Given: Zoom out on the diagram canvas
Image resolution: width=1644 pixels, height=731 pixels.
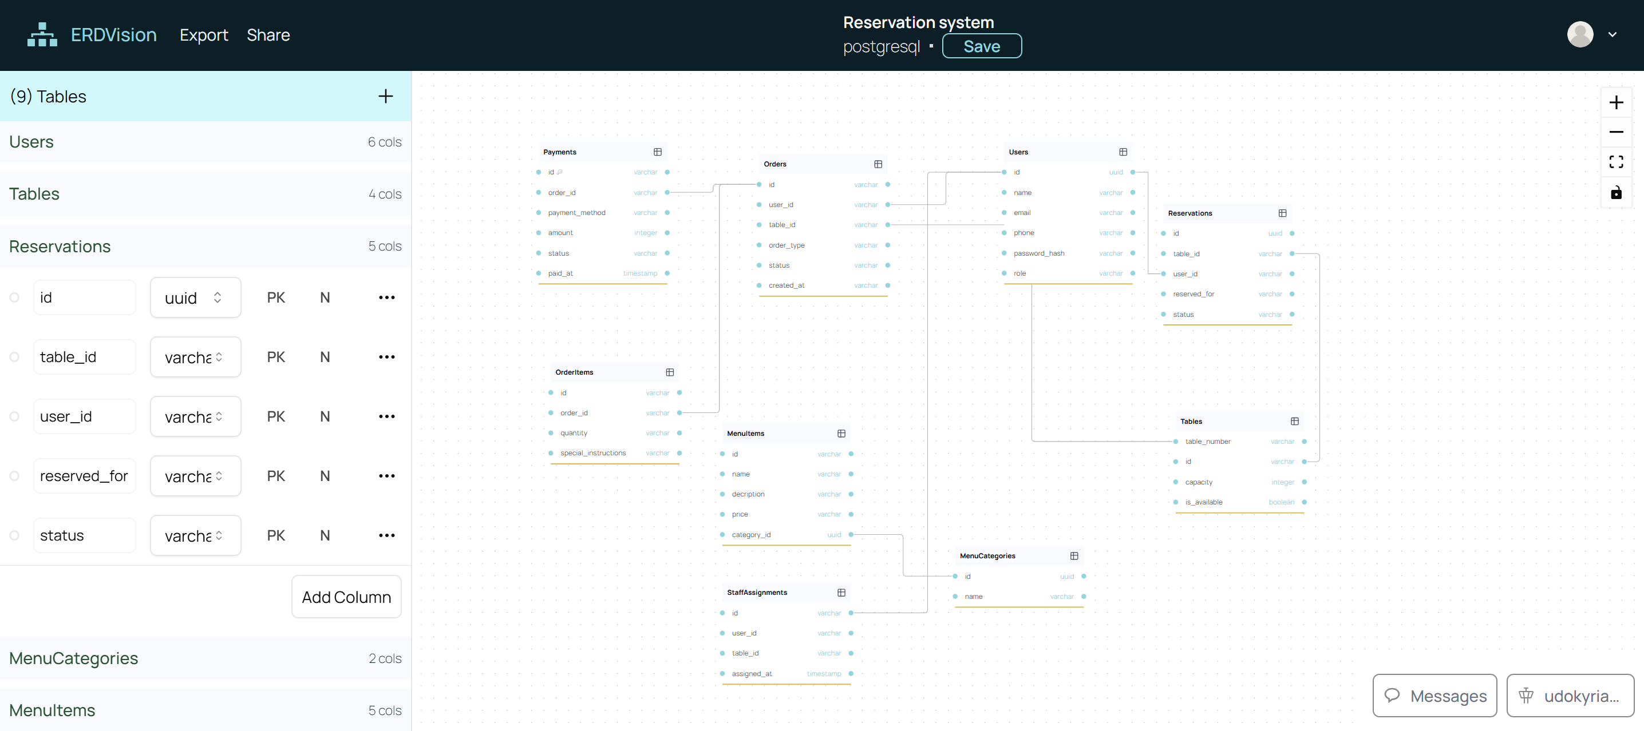Looking at the screenshot, I should click(1616, 132).
